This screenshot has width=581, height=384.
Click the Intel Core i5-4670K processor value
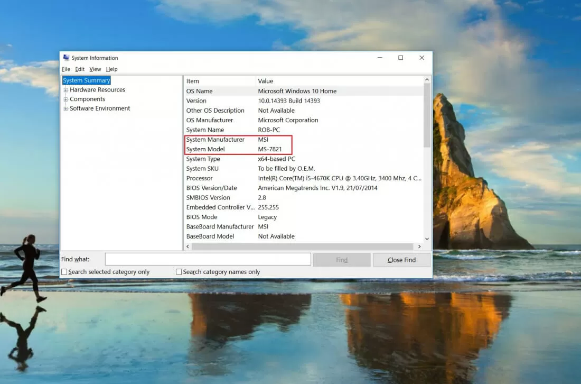point(340,178)
